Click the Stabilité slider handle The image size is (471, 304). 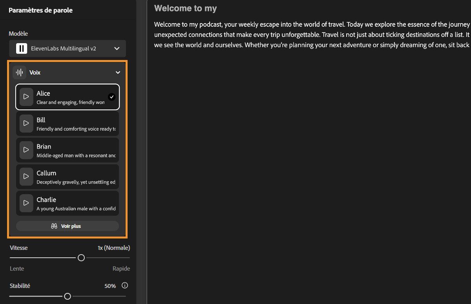pos(68,296)
